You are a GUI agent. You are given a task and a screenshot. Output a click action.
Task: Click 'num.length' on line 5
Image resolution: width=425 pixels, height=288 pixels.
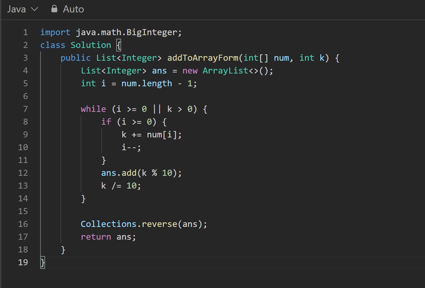(147, 83)
